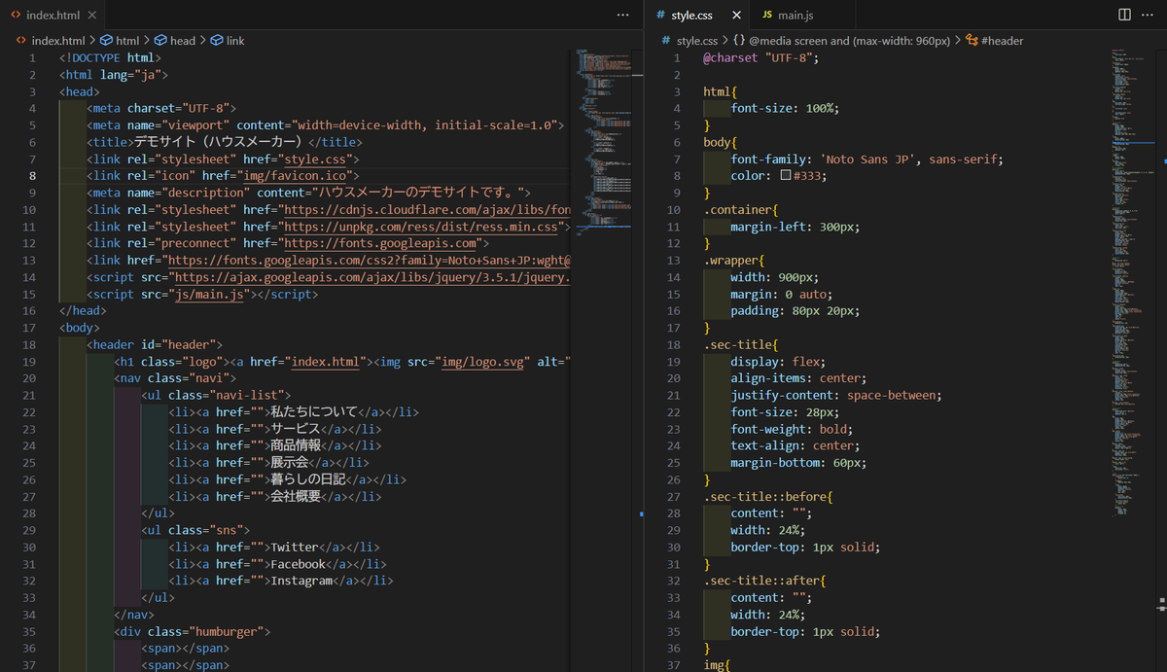Click the title text デモサイト (ハウスメーカー)
This screenshot has width=1167, height=672.
click(x=219, y=142)
